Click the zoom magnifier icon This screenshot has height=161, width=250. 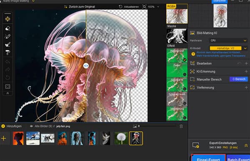click(144, 7)
